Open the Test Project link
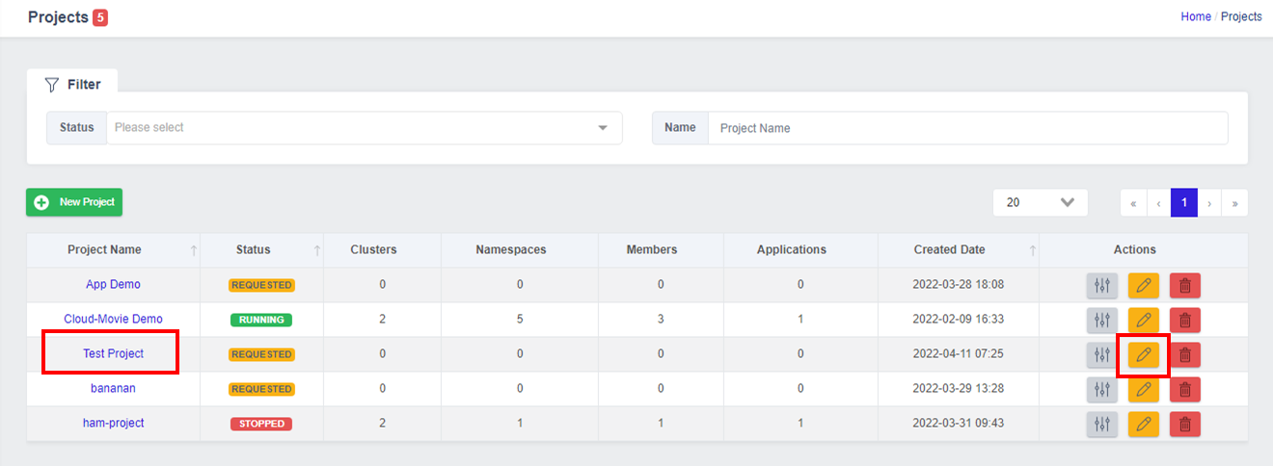Image resolution: width=1273 pixels, height=466 pixels. pyautogui.click(x=113, y=354)
